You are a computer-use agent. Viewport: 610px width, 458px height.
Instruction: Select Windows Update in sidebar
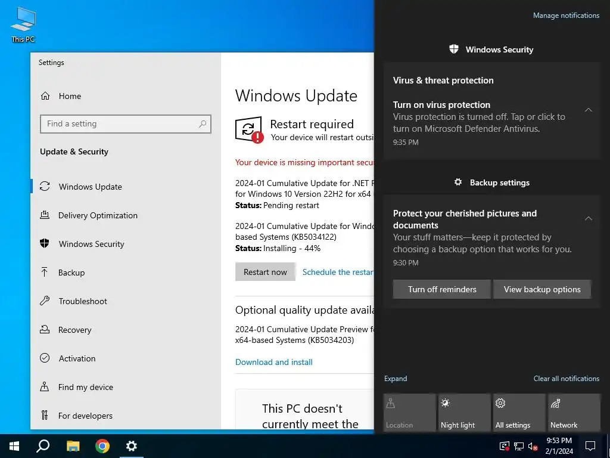point(125,187)
